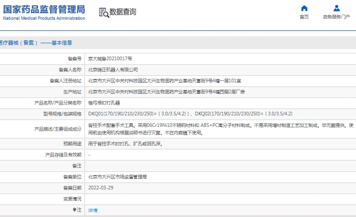Click the 首页 text link
Viewport: 356px width, 217px height.
[x=304, y=17]
